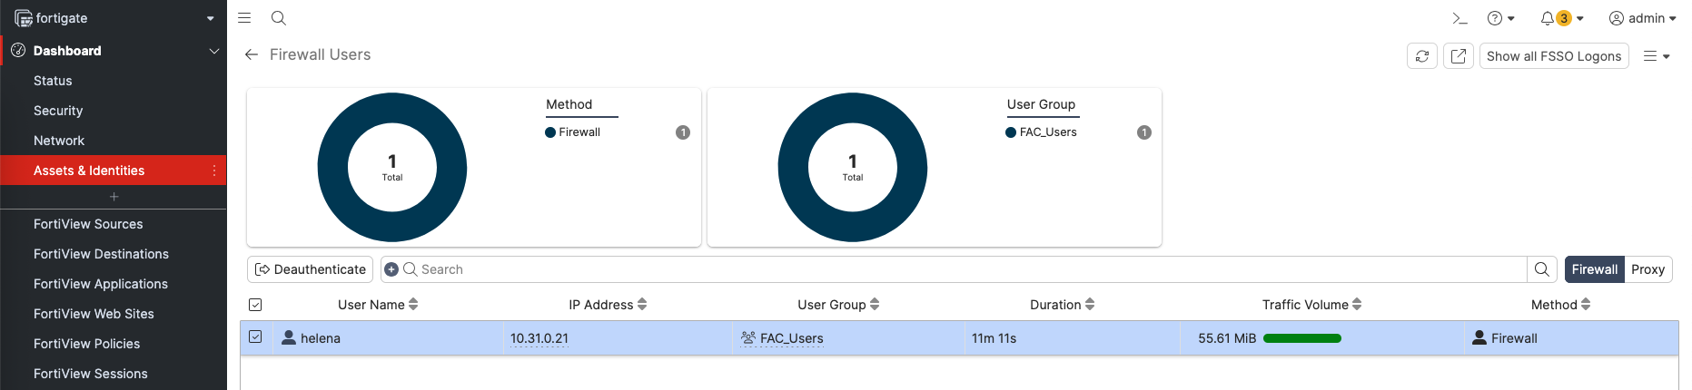
Task: Toggle the select-all header checkbox
Action: point(255,305)
